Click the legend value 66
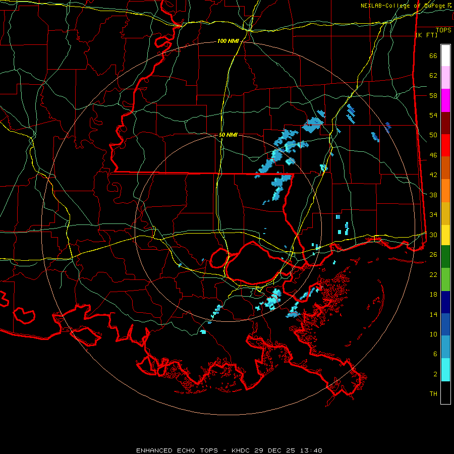The image size is (454, 454). click(433, 56)
